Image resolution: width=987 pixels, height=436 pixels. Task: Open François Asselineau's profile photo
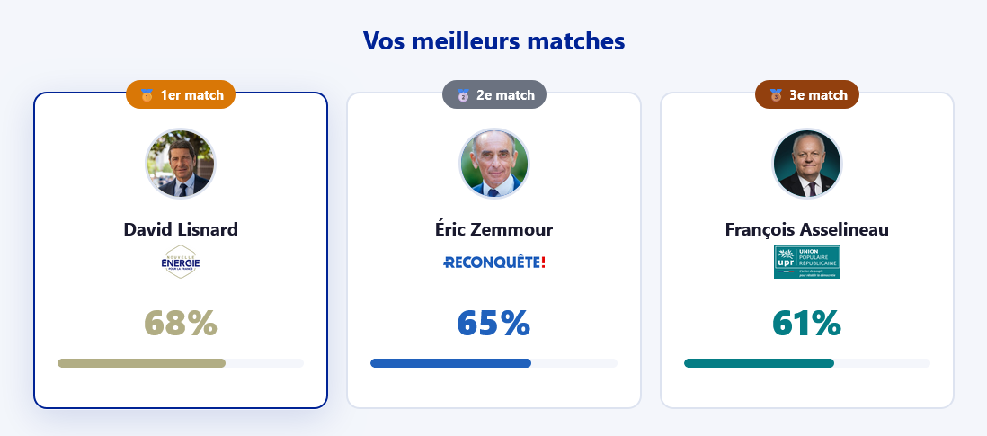coord(807,164)
